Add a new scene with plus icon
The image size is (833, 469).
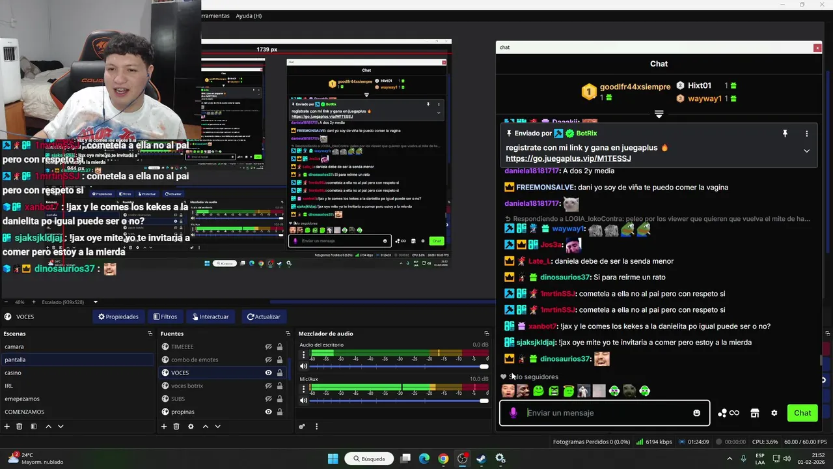click(7, 427)
